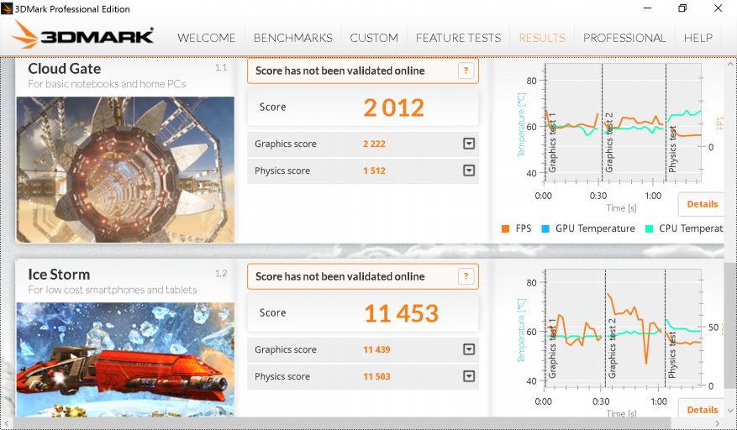Click the Ice Storm benchmark thumbnail
Screen dimensions: 737x430
125,359
